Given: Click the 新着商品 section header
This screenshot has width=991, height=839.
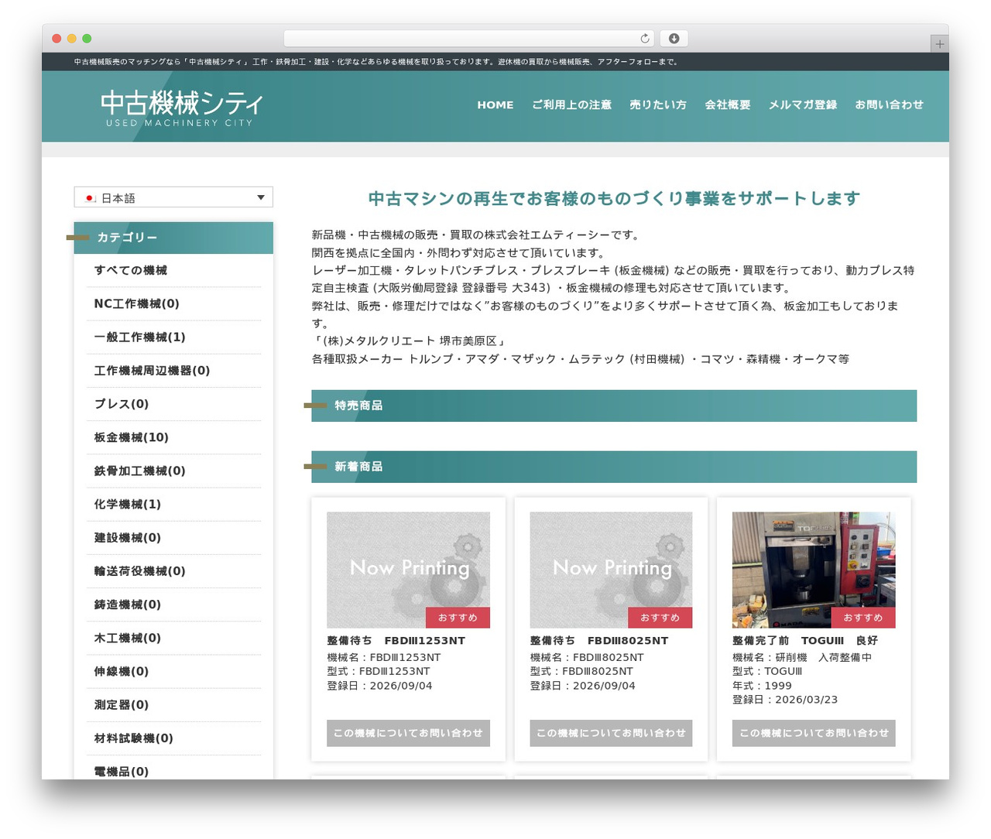Looking at the screenshot, I should point(614,467).
